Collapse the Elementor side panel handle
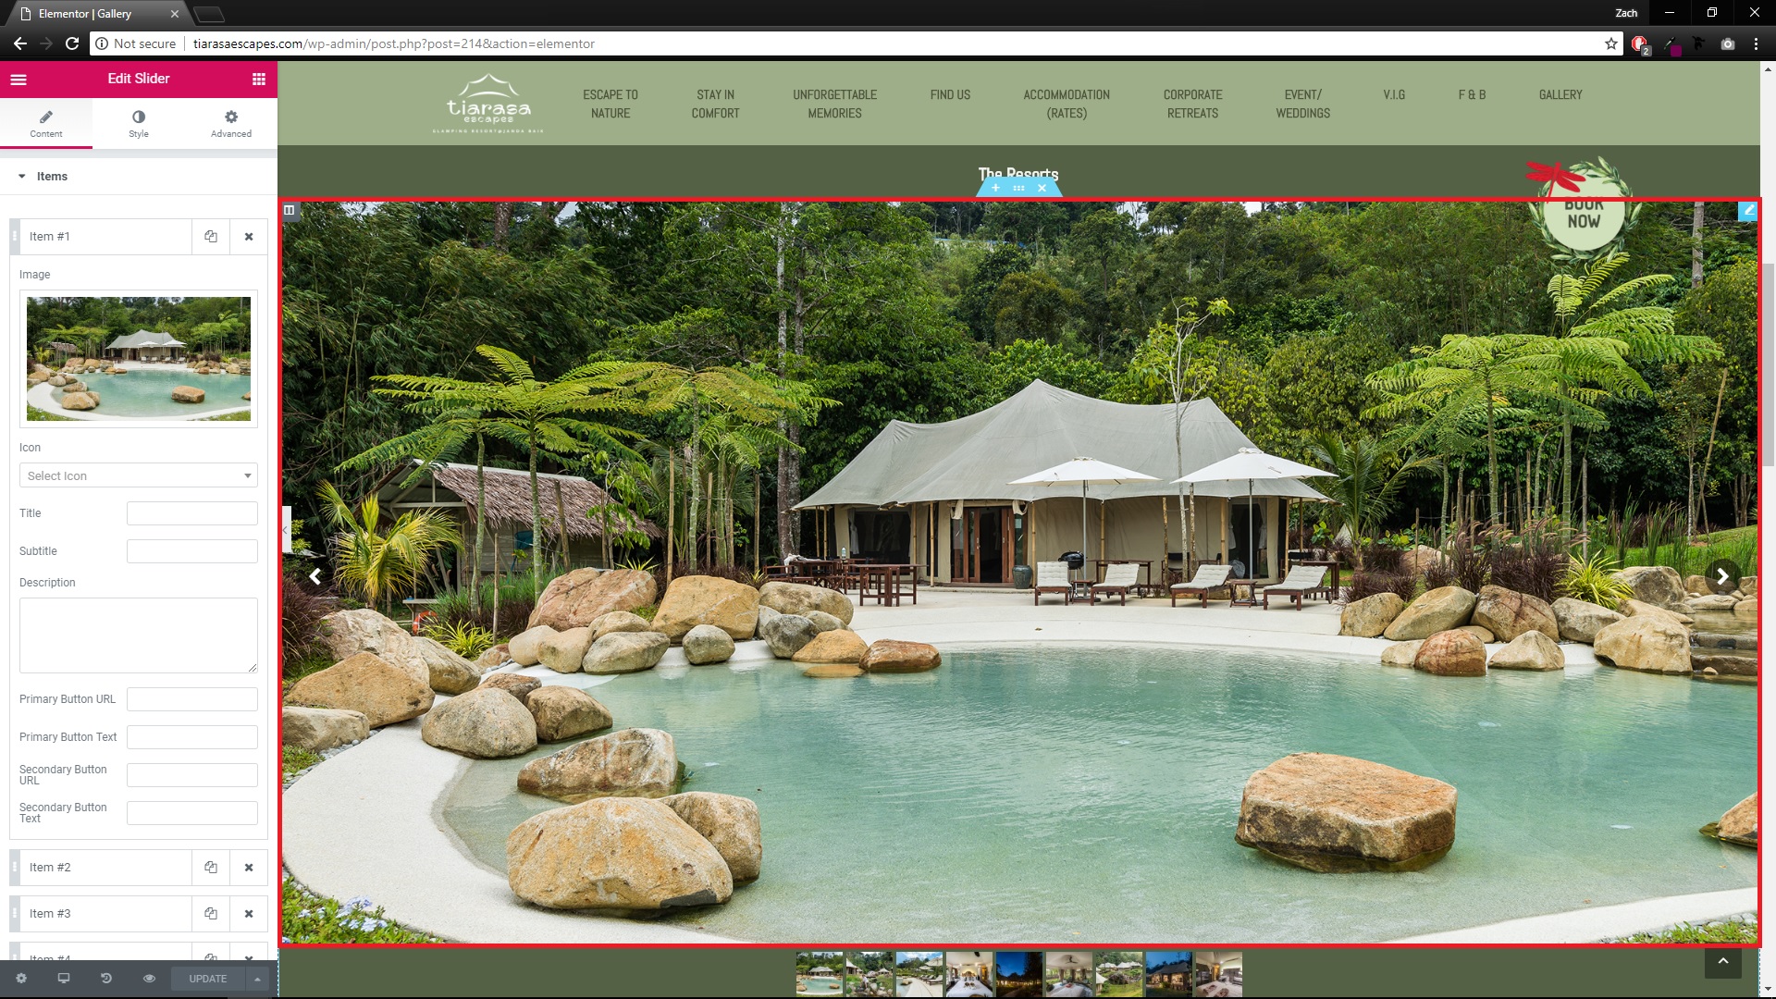Screen dimensions: 1776x999 285,530
